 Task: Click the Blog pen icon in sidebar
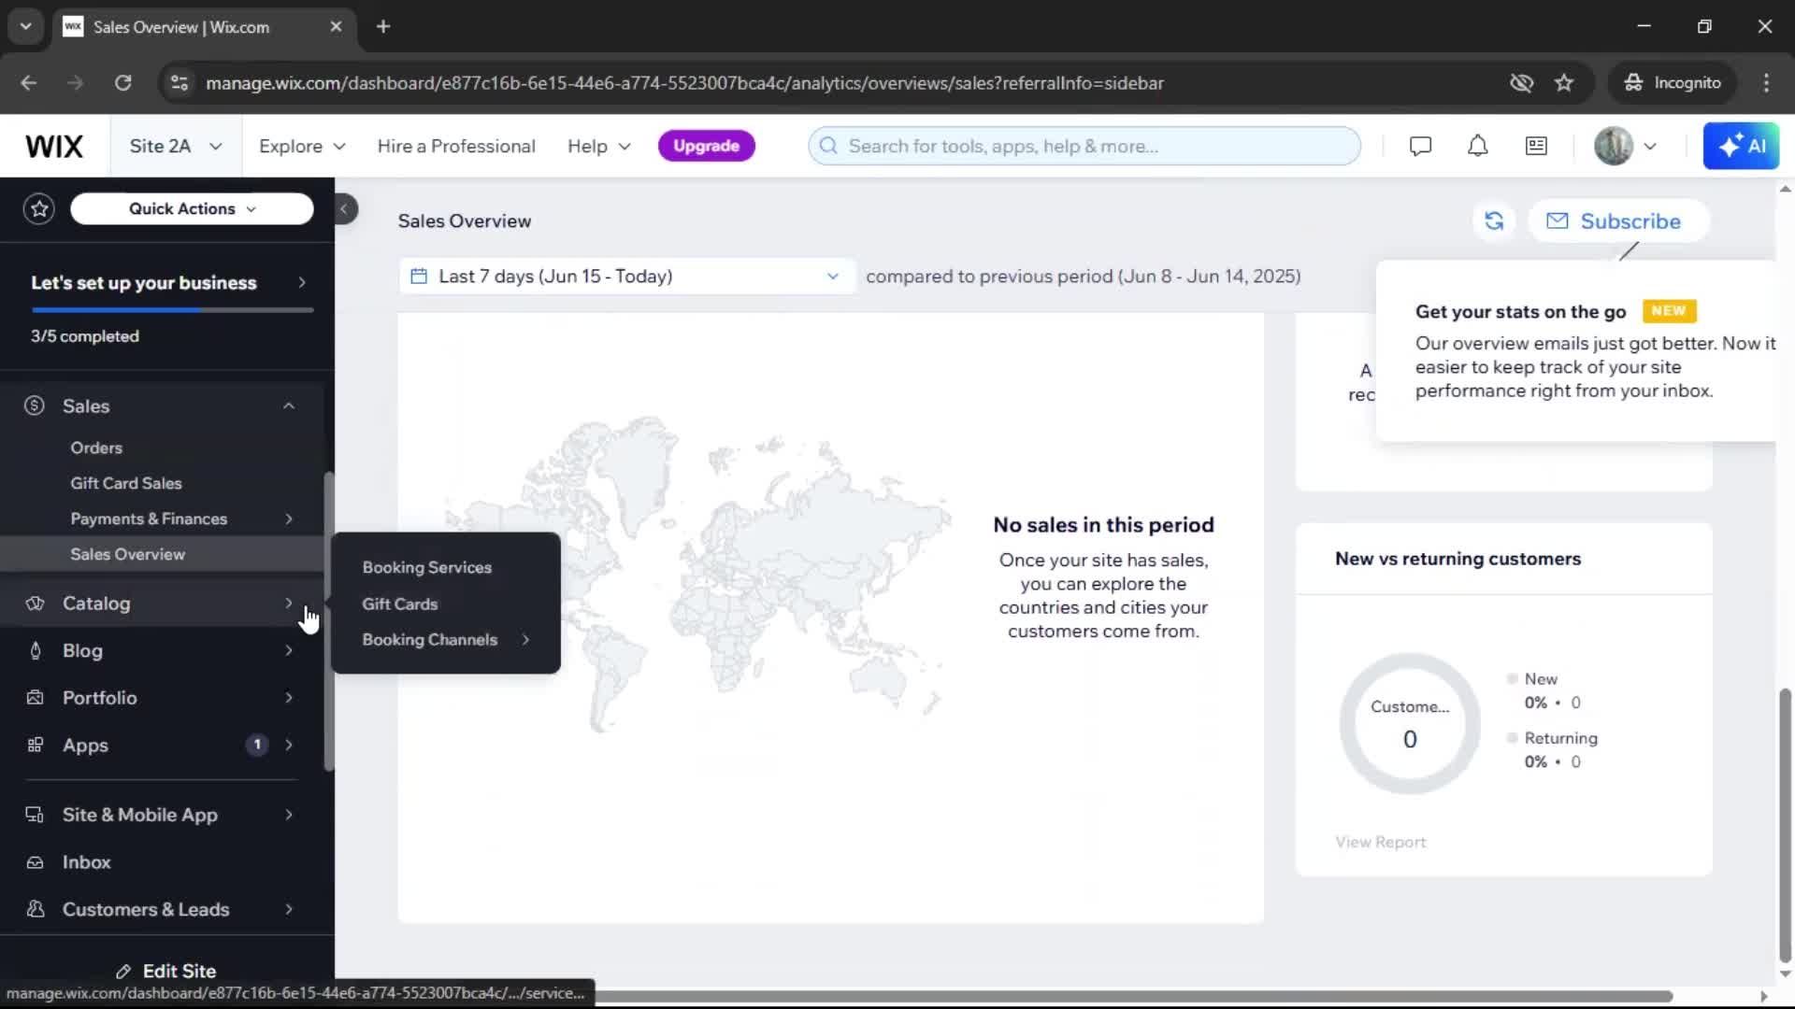[35, 651]
